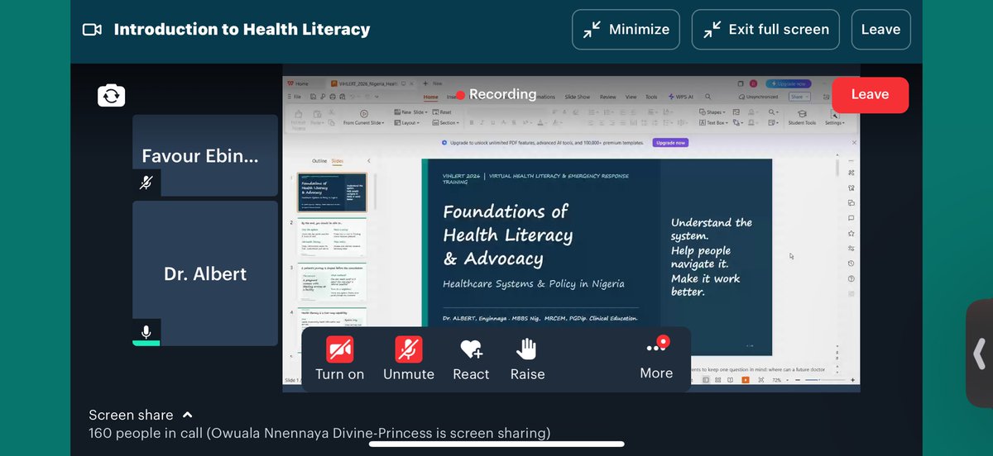
Task: Start slideshow with the orange play icon
Action: (746, 380)
